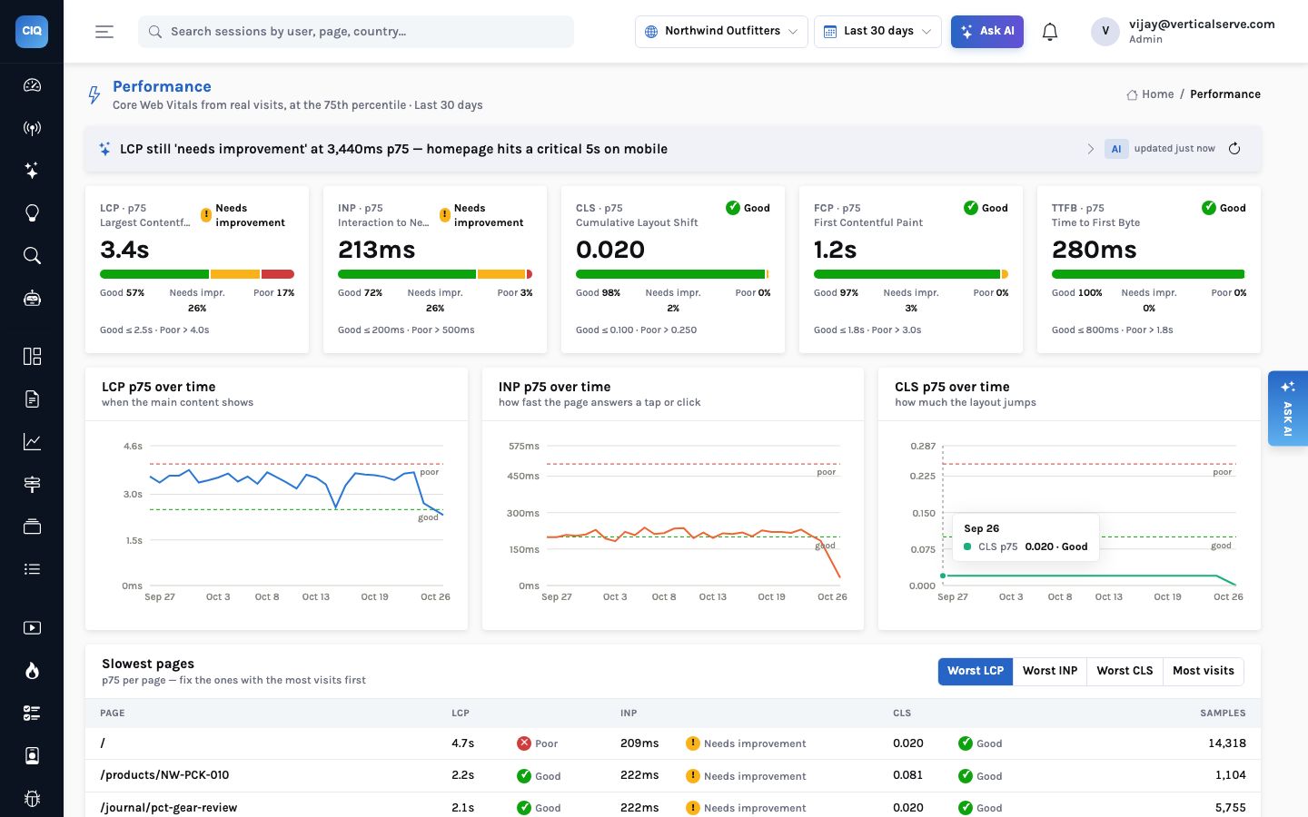Switch to the Worst LCP tab
Viewport: 1308px width, 817px height.
[976, 671]
